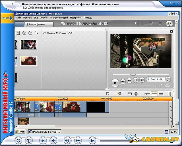
Task: Click the course refresh button at bottom
Action: (x=18, y=141)
